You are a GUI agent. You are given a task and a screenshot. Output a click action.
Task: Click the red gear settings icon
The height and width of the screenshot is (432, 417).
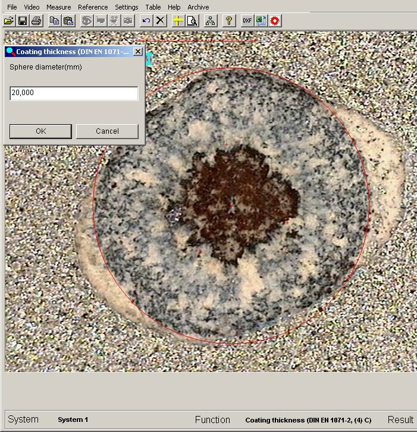click(274, 21)
